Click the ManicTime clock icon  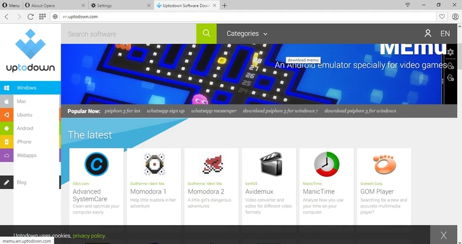[327, 164]
